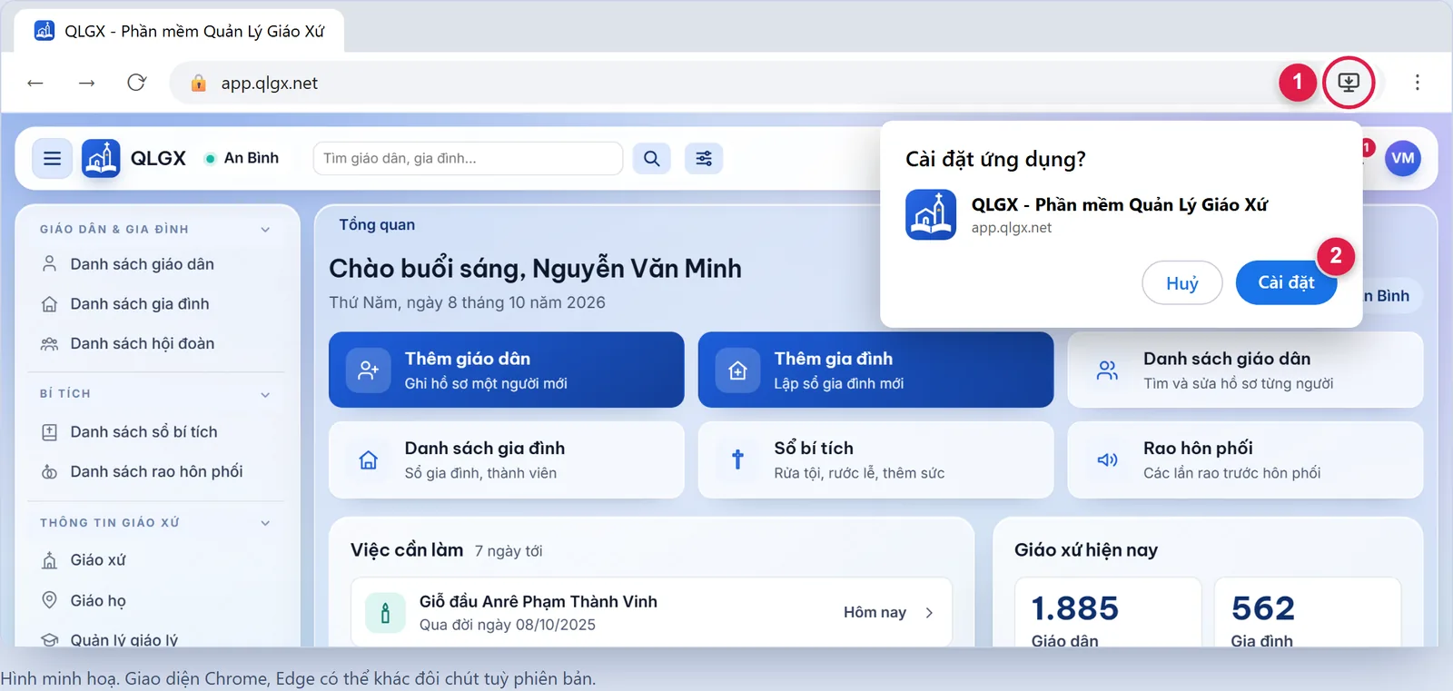Go back with the browser back arrow
Screen dimensions: 1453x691
click(x=35, y=83)
